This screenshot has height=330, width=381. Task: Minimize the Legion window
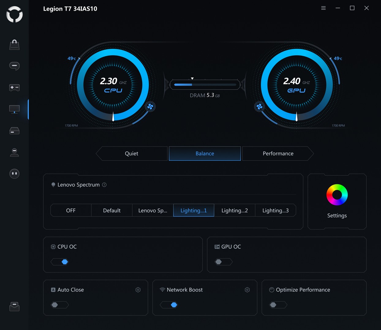[338, 8]
